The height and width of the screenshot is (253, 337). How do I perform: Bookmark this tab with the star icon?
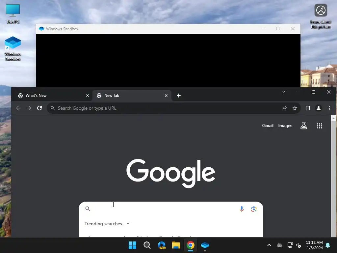pyautogui.click(x=295, y=108)
